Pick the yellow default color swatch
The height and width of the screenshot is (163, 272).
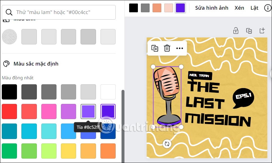68,151
